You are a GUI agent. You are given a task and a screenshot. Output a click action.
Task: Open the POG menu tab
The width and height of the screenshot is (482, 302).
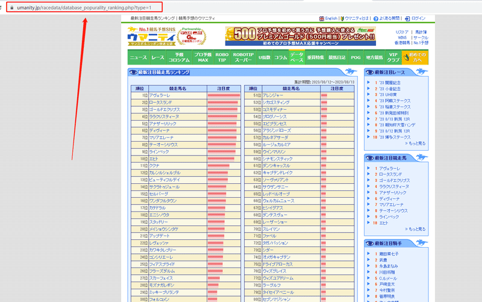pyautogui.click(x=355, y=57)
